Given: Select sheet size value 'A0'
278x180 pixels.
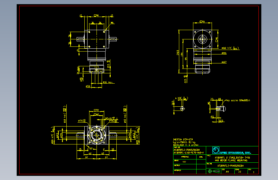Looking at the screenshot, I should coord(227,172).
